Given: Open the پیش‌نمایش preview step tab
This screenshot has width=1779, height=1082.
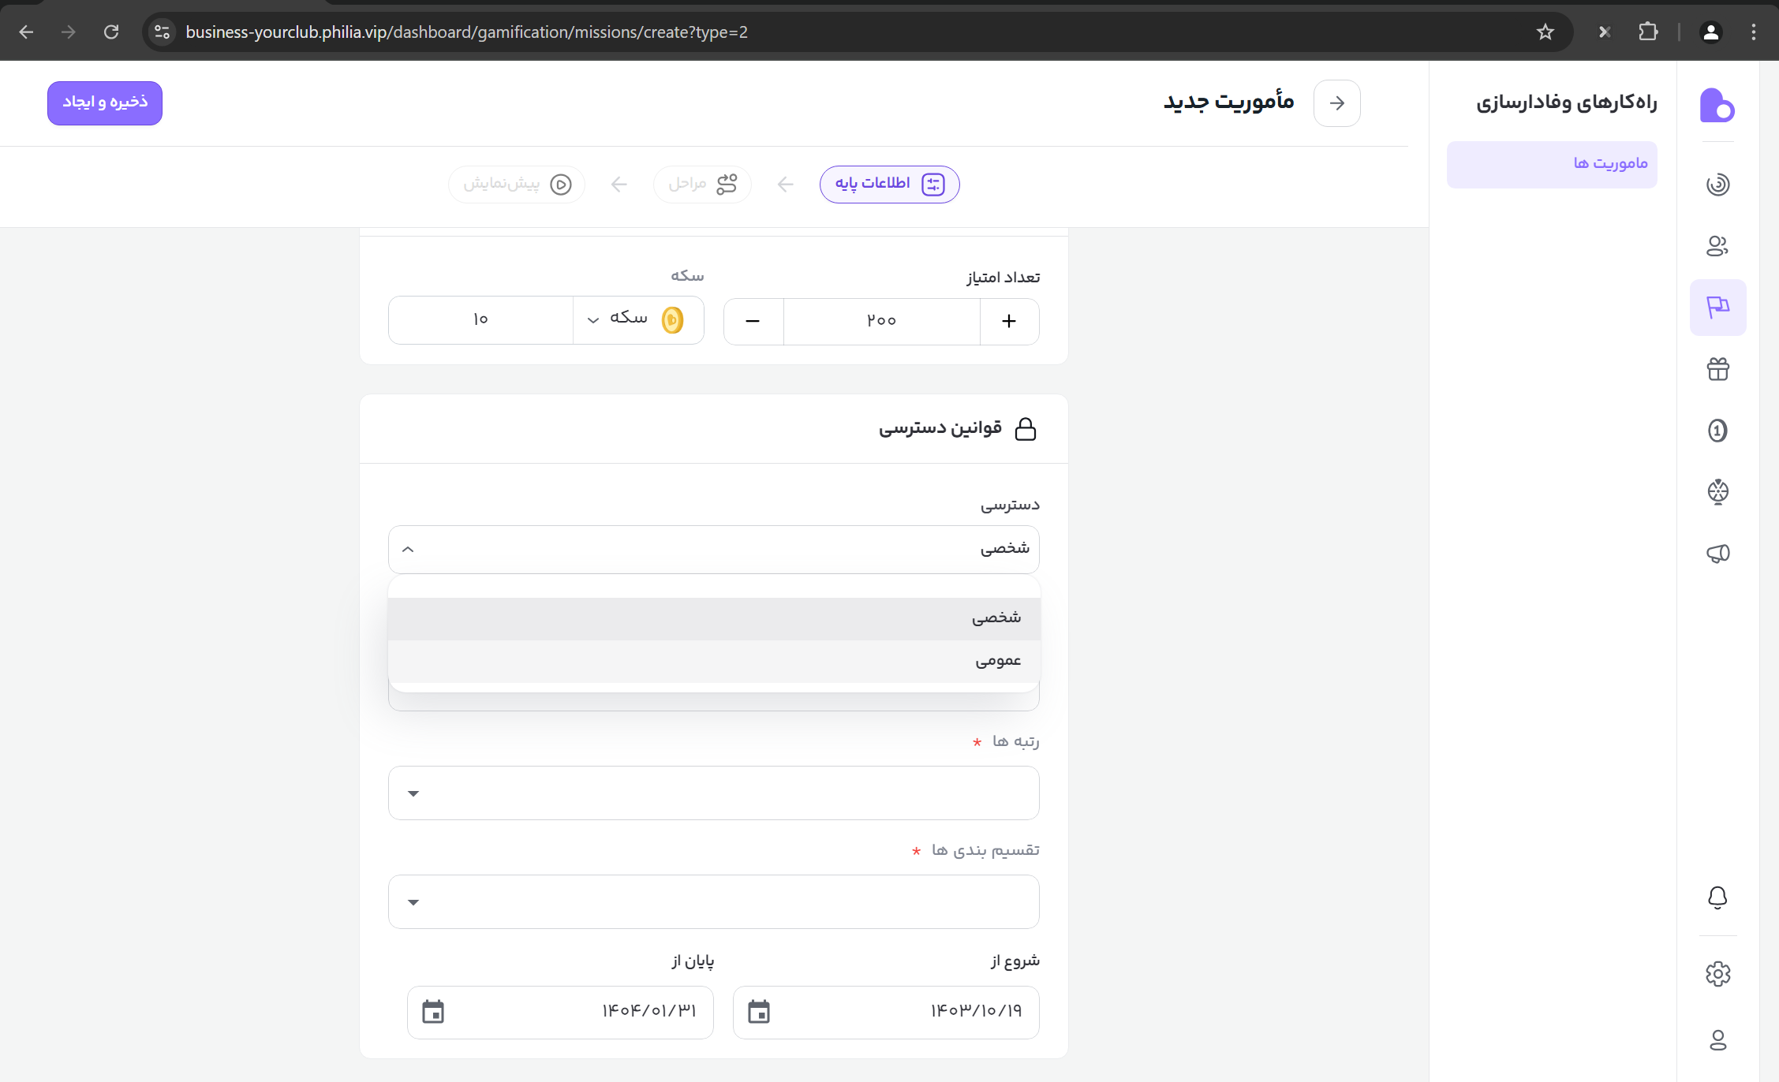Looking at the screenshot, I should click(517, 184).
